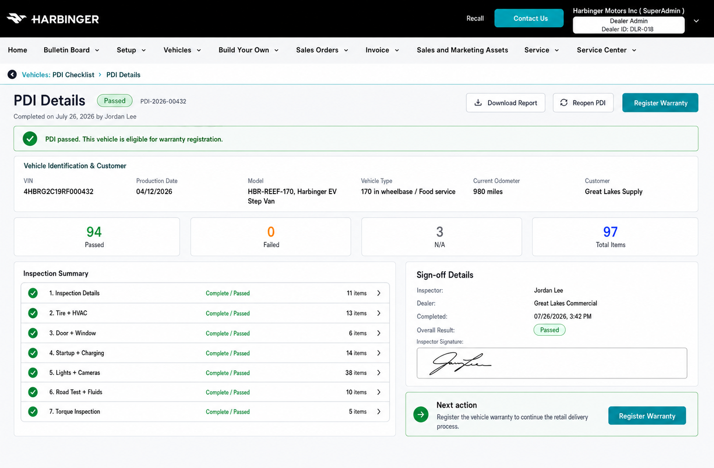Click the PDI number PDI-2026-00432
This screenshot has height=468, width=714.
[x=163, y=101]
